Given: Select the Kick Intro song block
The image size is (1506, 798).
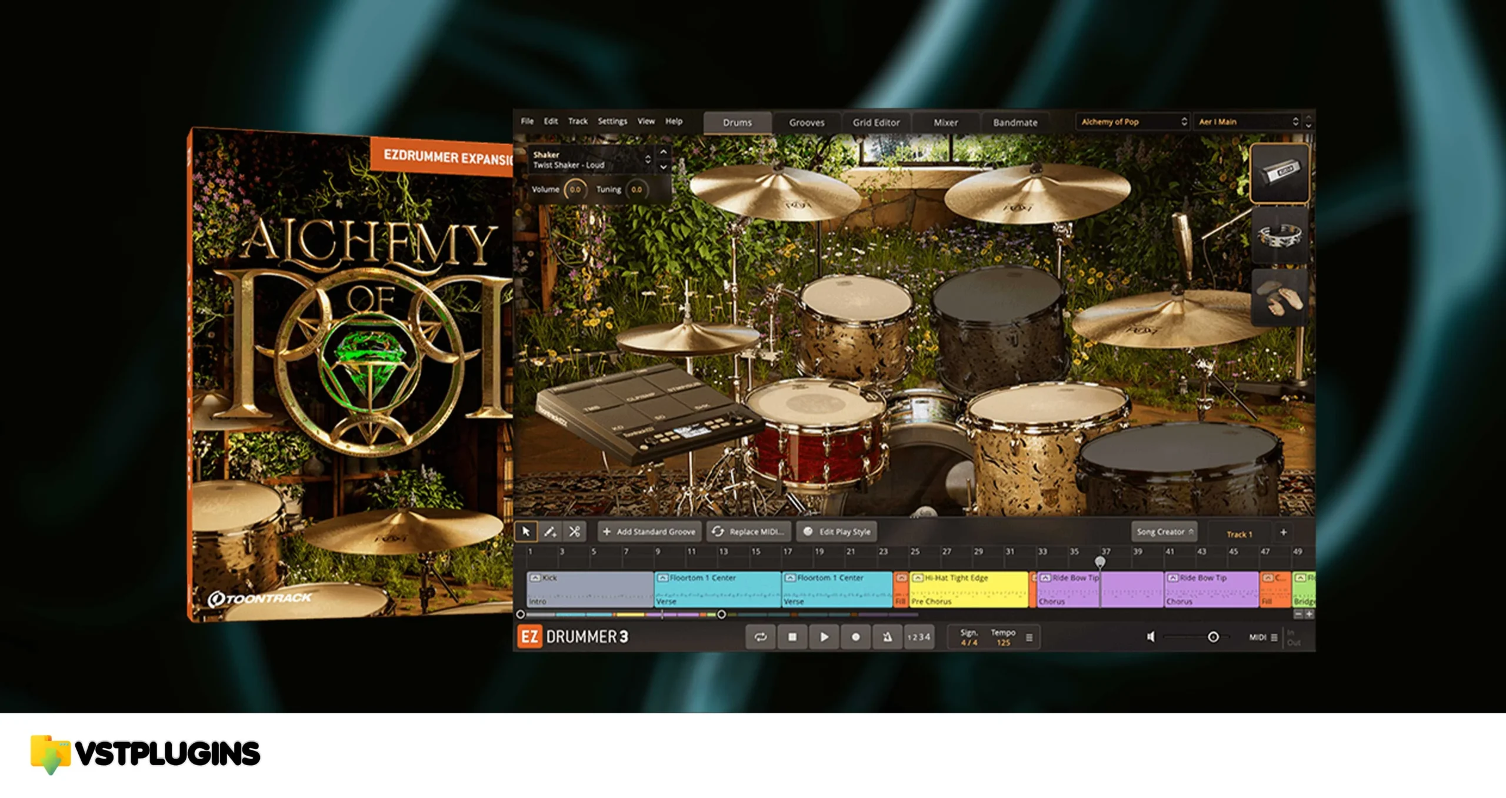Looking at the screenshot, I should [590, 589].
